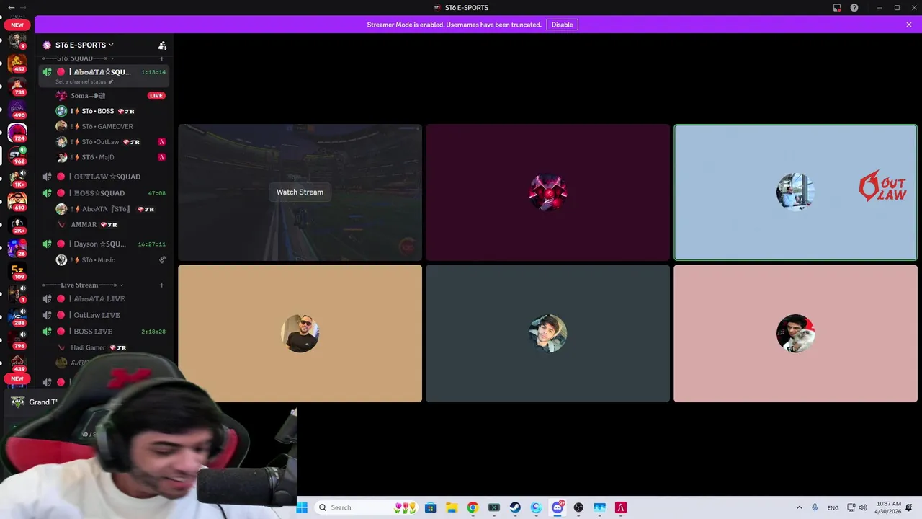922x519 pixels.
Task: Select the dark grey participant tile
Action: (x=547, y=333)
